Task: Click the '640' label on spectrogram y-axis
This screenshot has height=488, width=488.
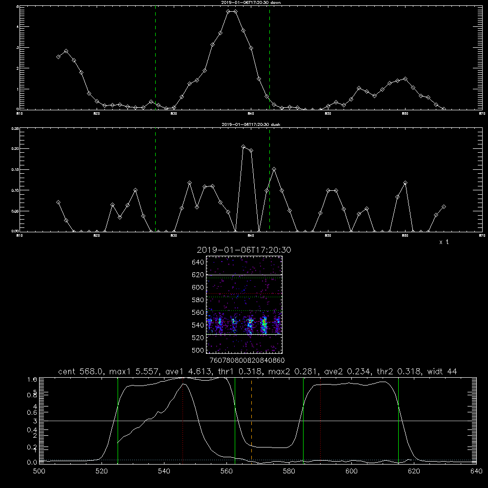Action: click(198, 263)
